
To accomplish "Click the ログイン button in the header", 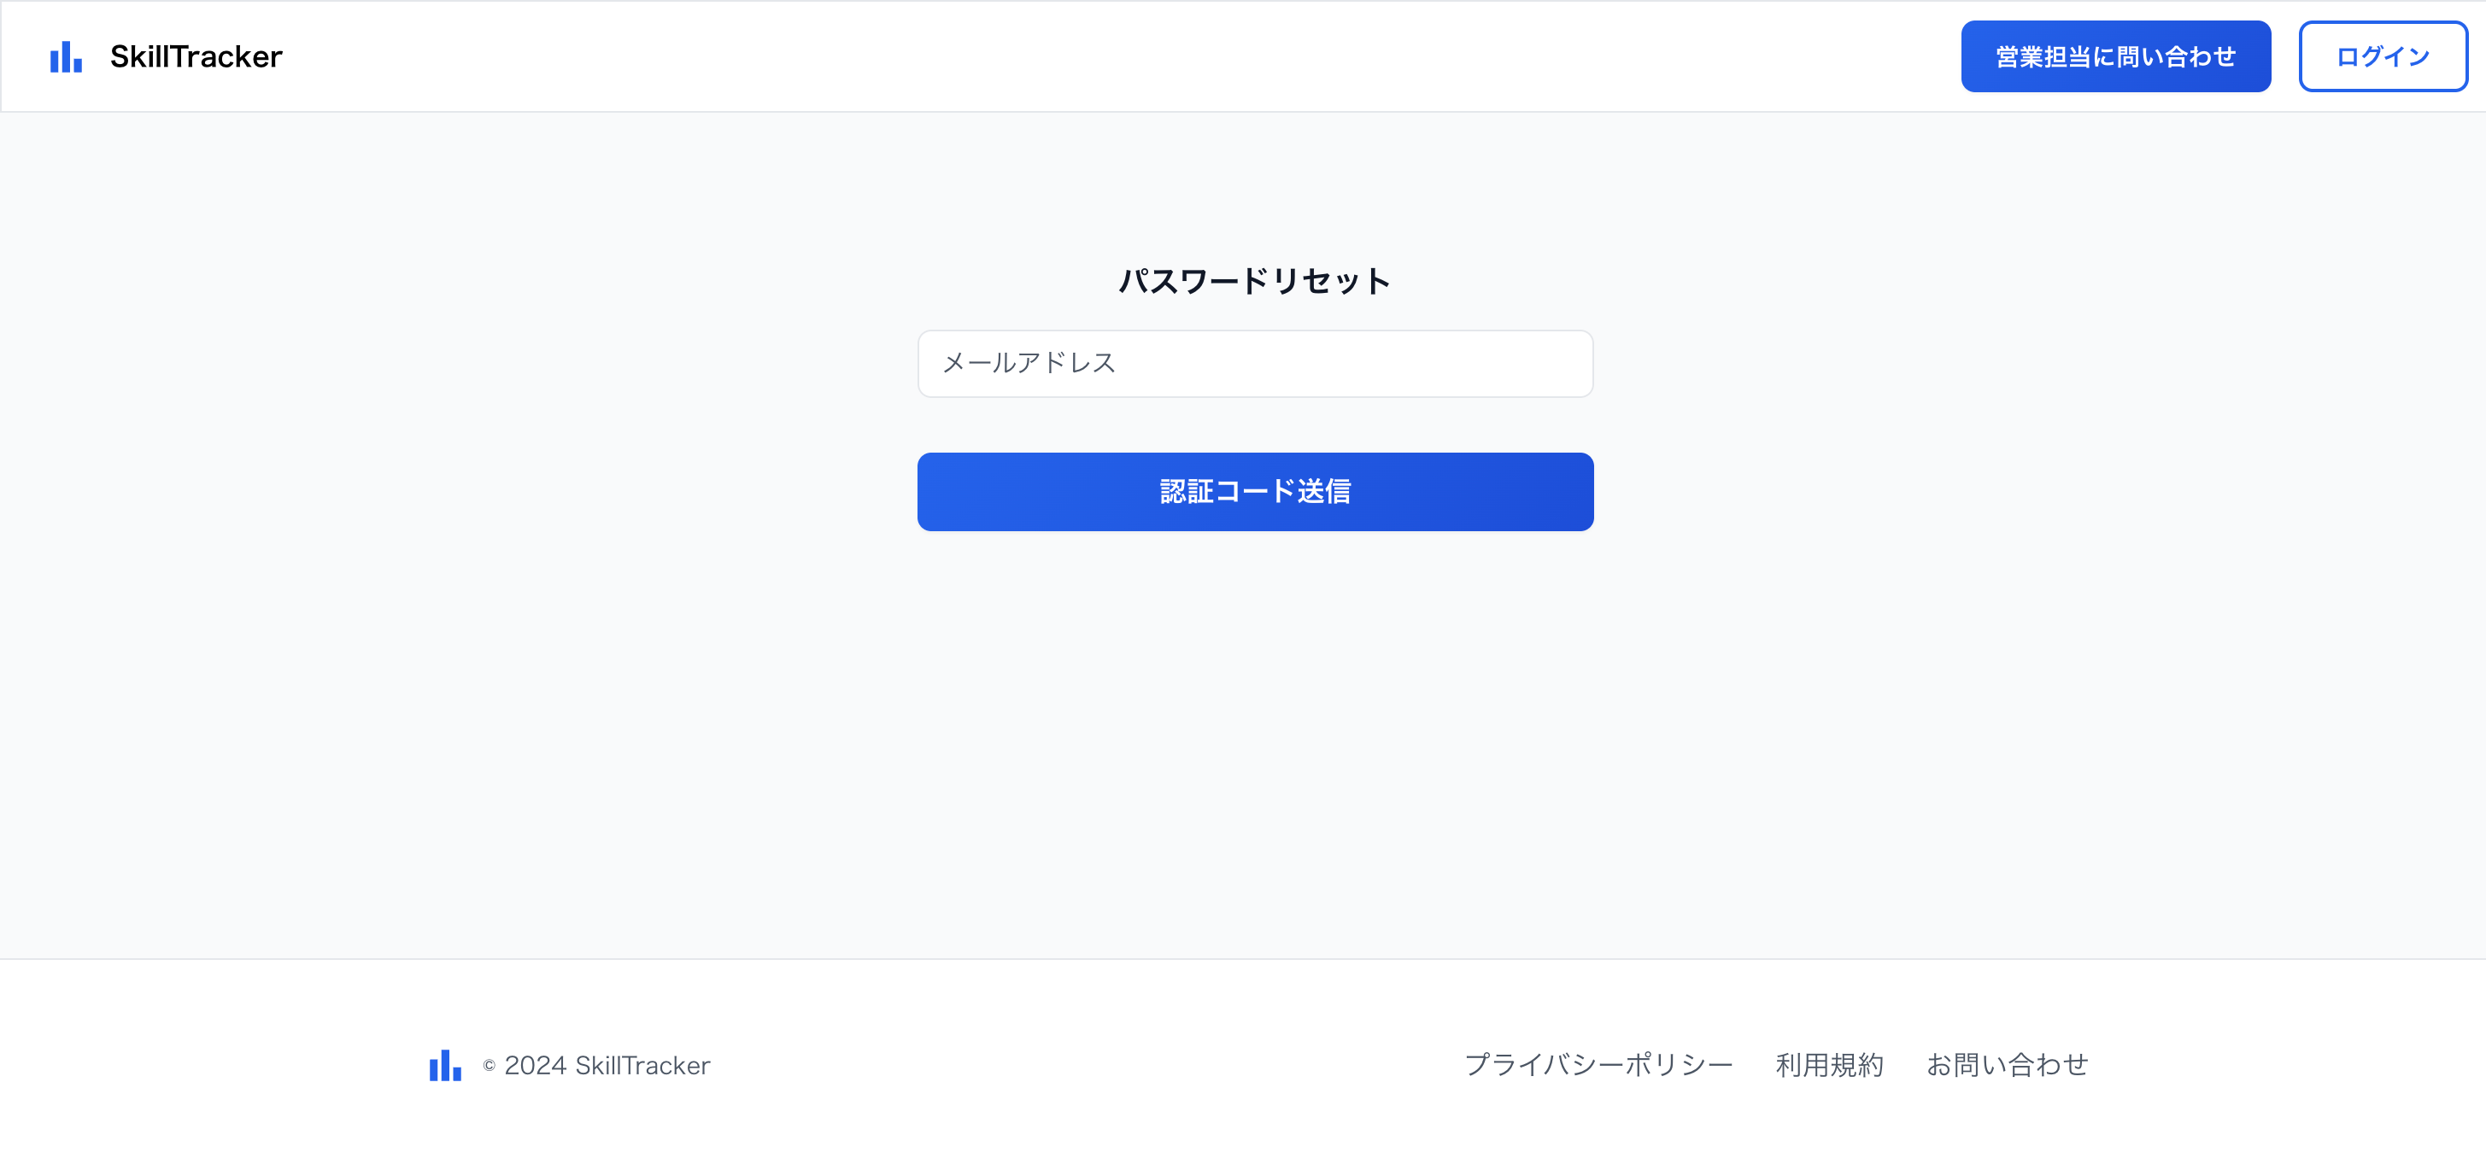I will pos(2383,56).
